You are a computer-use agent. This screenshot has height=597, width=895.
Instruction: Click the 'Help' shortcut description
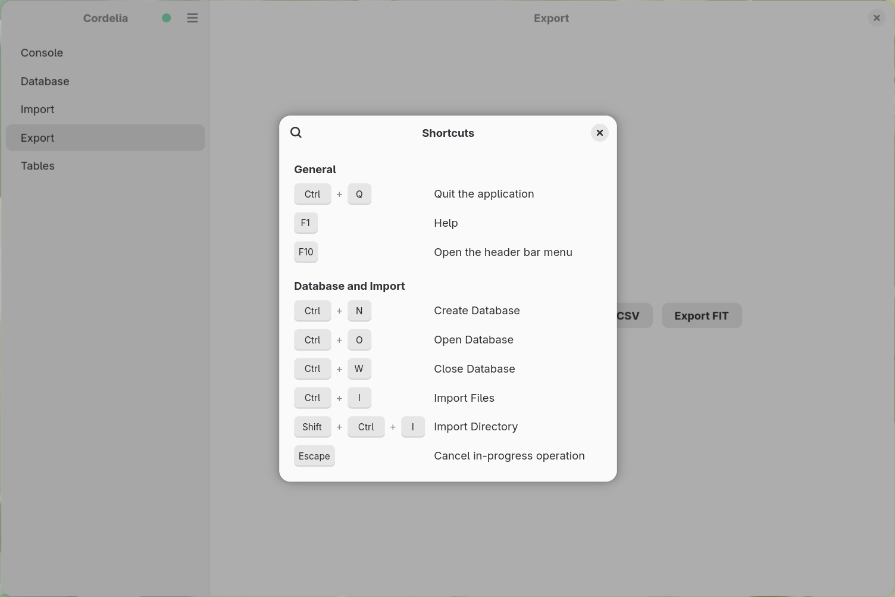[x=446, y=223]
